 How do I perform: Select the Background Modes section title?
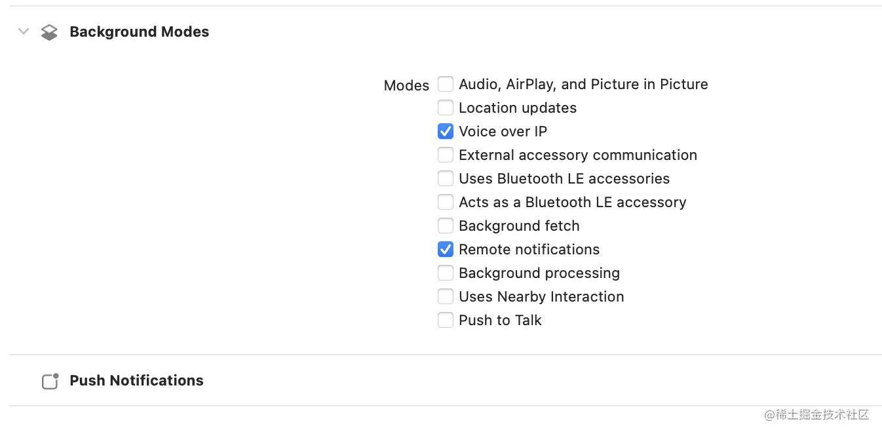tap(139, 31)
